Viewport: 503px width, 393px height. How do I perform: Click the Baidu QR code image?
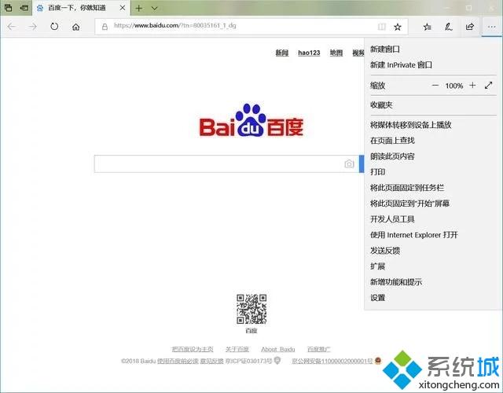251,309
